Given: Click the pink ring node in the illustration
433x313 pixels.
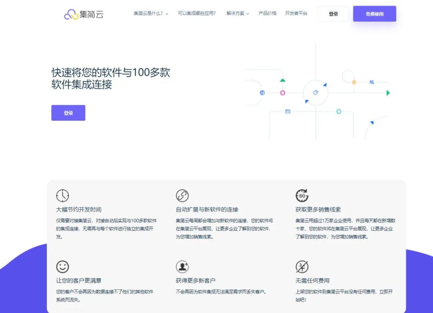Looking at the screenshot, I should tap(283, 93).
